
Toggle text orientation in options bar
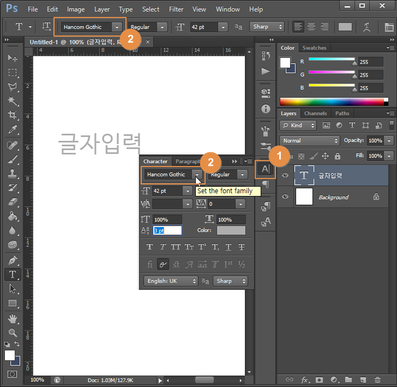(46, 27)
